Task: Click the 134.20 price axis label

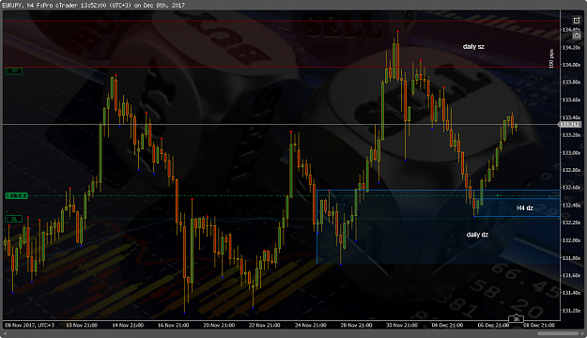Action: [571, 48]
